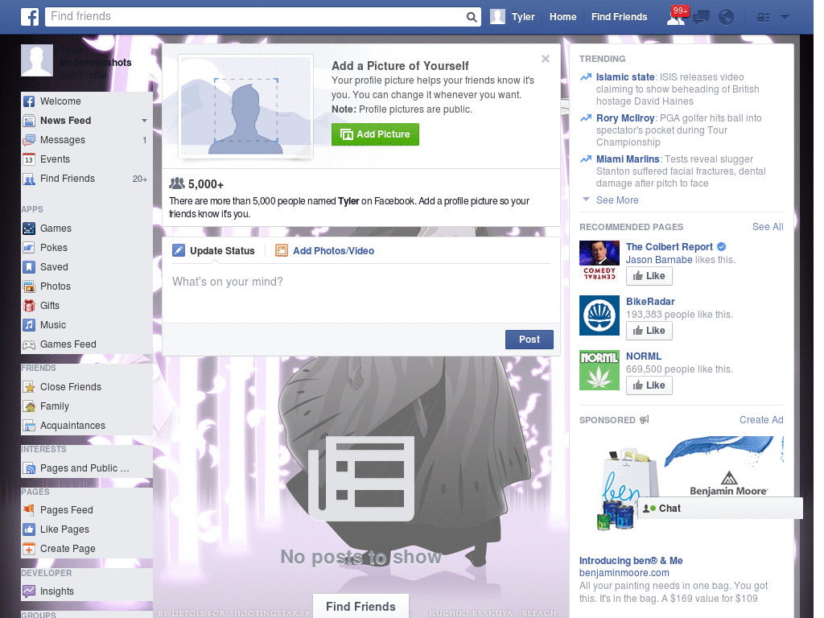Screen dimensions: 824x618
Task: Select the Add Photos/Video tab
Action: (325, 251)
